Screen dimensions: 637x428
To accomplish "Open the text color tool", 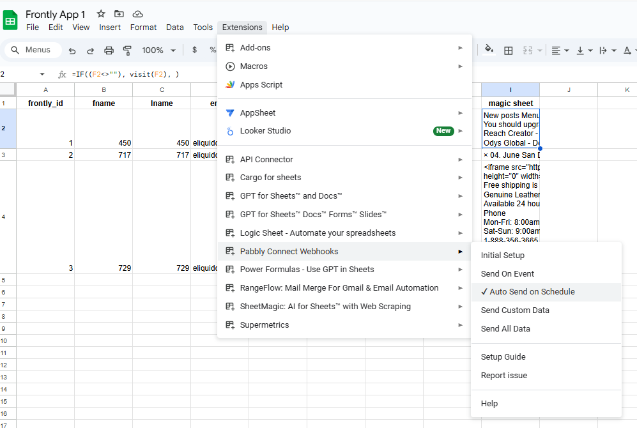I will pos(627,50).
